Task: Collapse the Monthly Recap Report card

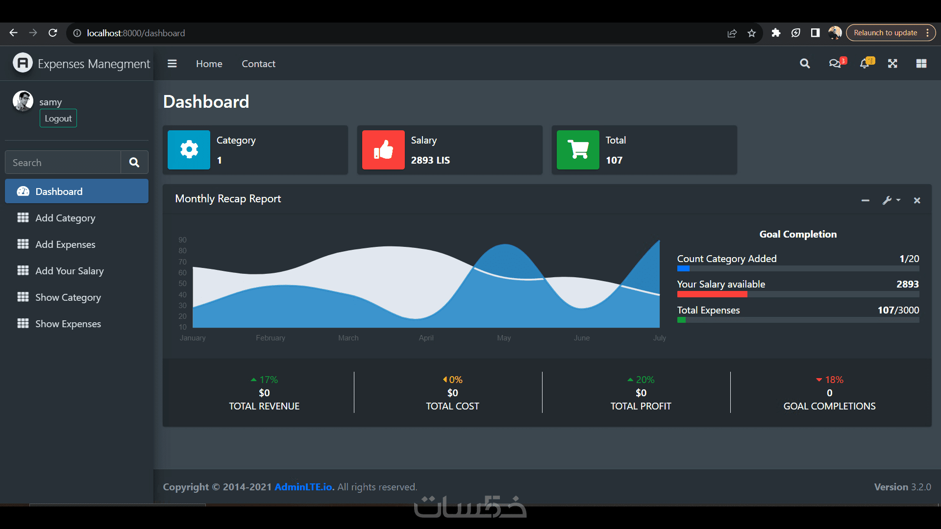Action: pos(866,200)
